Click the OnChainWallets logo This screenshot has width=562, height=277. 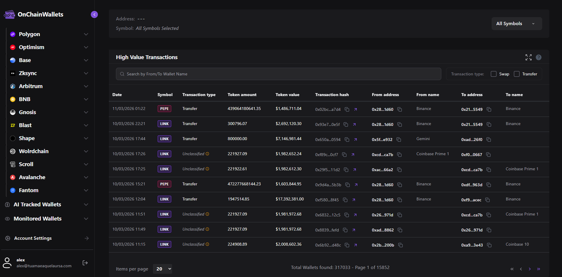[9, 15]
